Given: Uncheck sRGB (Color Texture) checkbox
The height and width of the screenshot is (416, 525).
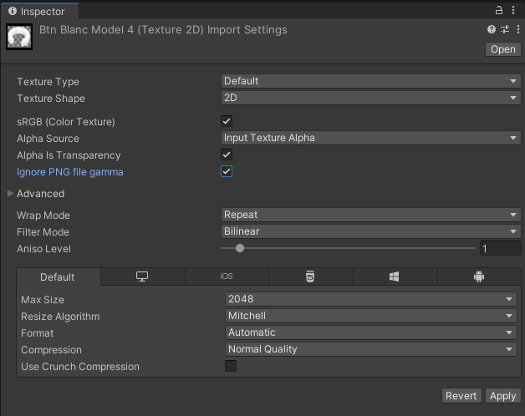Looking at the screenshot, I should [227, 121].
